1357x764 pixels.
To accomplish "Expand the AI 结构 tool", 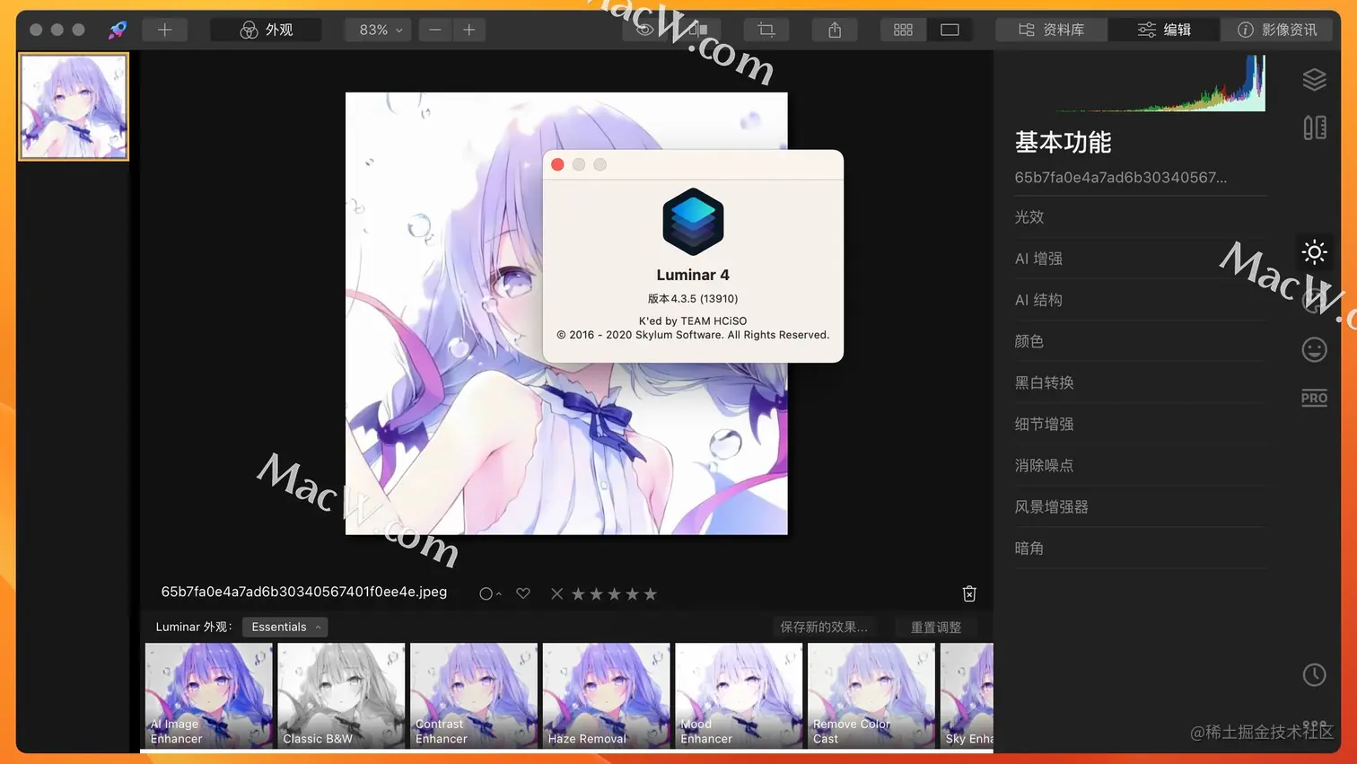I will click(1140, 300).
